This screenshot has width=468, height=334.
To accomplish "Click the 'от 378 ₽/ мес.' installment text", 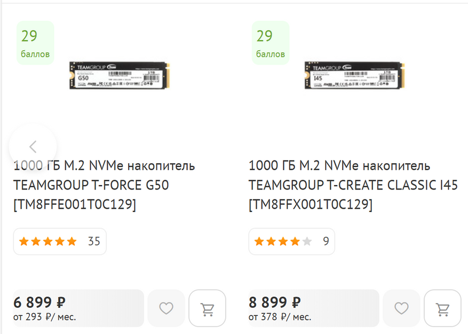I will (280, 317).
